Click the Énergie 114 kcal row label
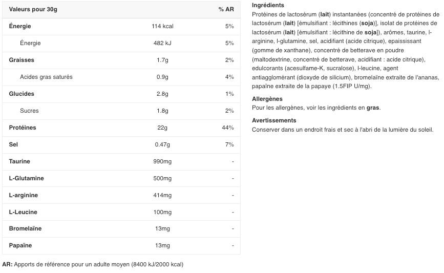Screen dimensions: 444x273 pyautogui.click(x=20, y=26)
